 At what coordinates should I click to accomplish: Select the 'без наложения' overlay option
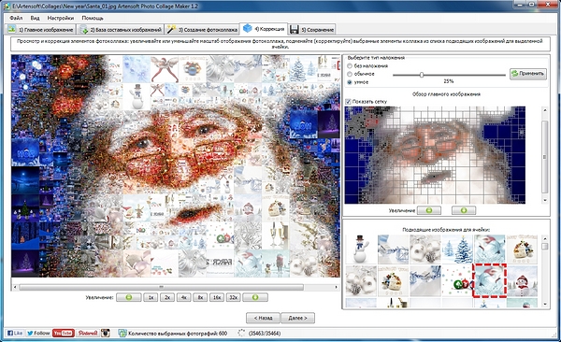point(350,65)
